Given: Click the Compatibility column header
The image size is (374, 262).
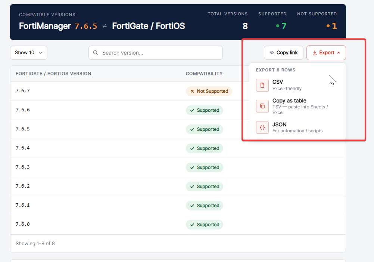Looking at the screenshot, I should pyautogui.click(x=204, y=74).
